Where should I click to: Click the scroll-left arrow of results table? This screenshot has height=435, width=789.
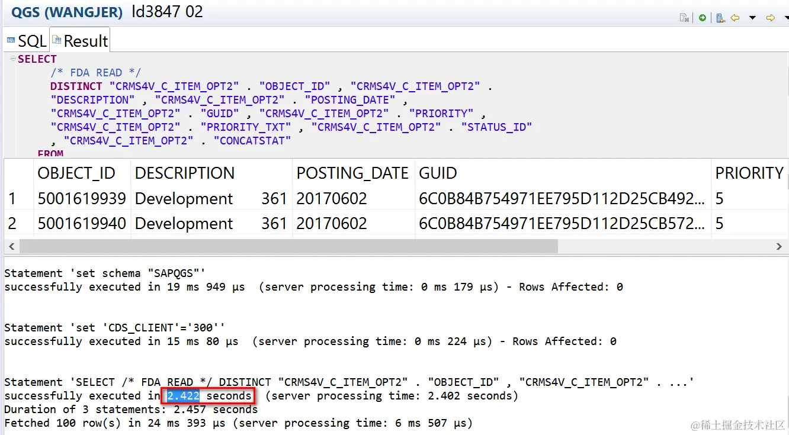pos(10,246)
